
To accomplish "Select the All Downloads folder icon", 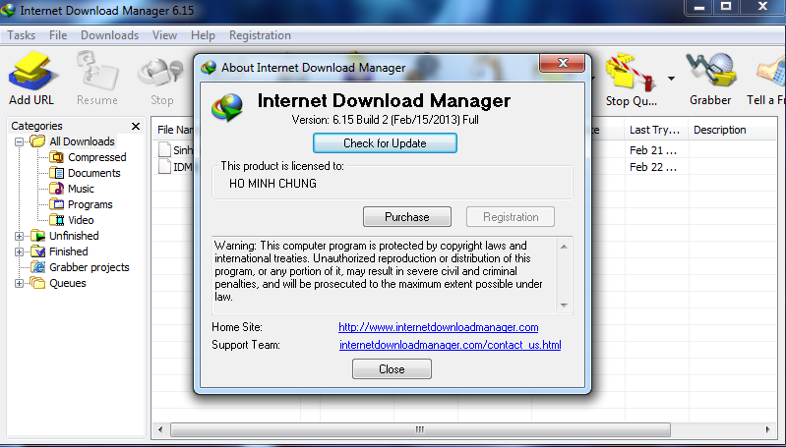I will click(37, 141).
